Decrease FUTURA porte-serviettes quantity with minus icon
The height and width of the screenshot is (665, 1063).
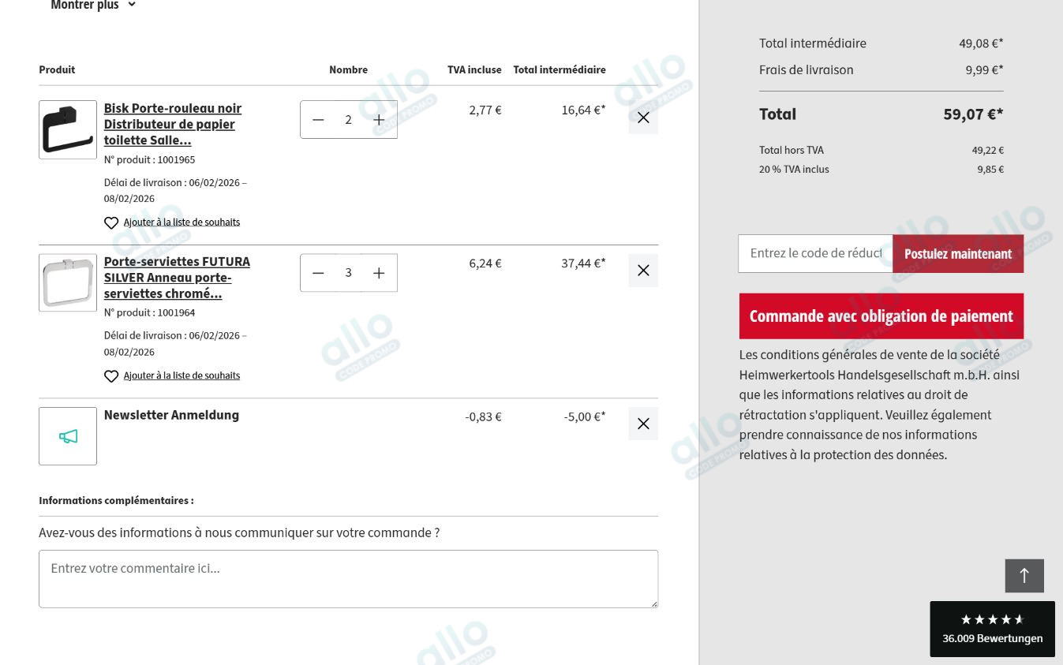click(318, 272)
